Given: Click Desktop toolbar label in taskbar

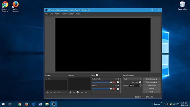Looking at the screenshot, I should (x=157, y=104).
